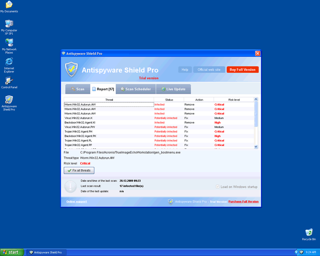Open the Control Panel desktop icon
Screen dimensions: 320x256
(x=9, y=81)
